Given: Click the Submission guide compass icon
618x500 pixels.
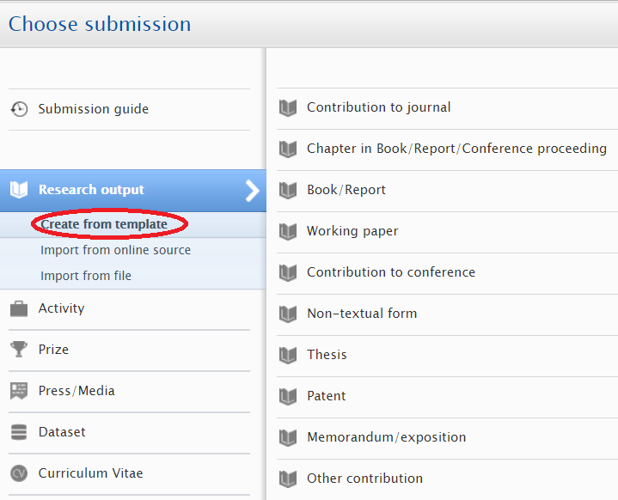Looking at the screenshot, I should click(19, 109).
